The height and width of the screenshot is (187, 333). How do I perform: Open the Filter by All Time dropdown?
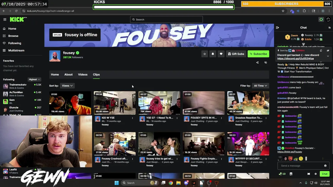(260, 86)
